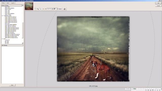Set preview zoom to 1:1
The width and height of the screenshot is (162, 91).
[x=43, y=9]
